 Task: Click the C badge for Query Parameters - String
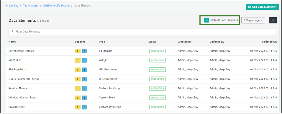pyautogui.click(x=77, y=79)
